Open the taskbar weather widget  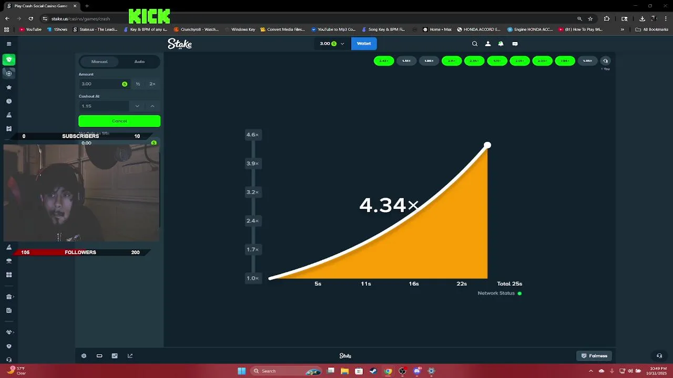16,371
